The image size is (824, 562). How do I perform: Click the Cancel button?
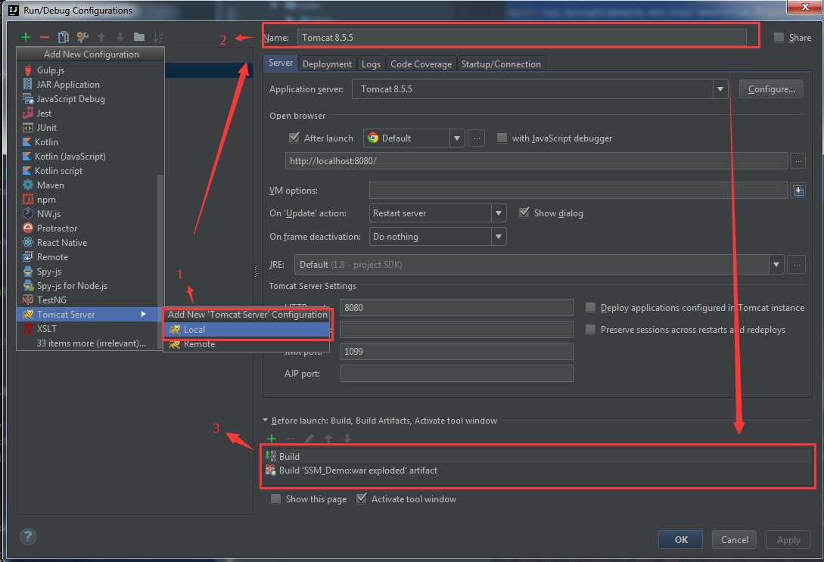click(x=734, y=539)
